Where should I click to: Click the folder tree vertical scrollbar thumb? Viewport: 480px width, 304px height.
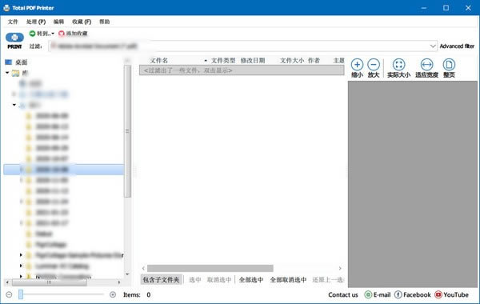[x=127, y=131]
